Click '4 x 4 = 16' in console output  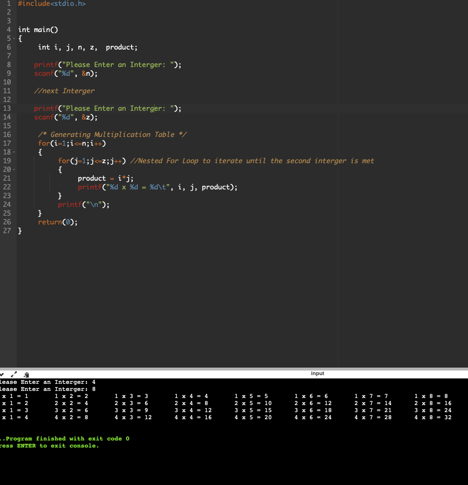193,418
